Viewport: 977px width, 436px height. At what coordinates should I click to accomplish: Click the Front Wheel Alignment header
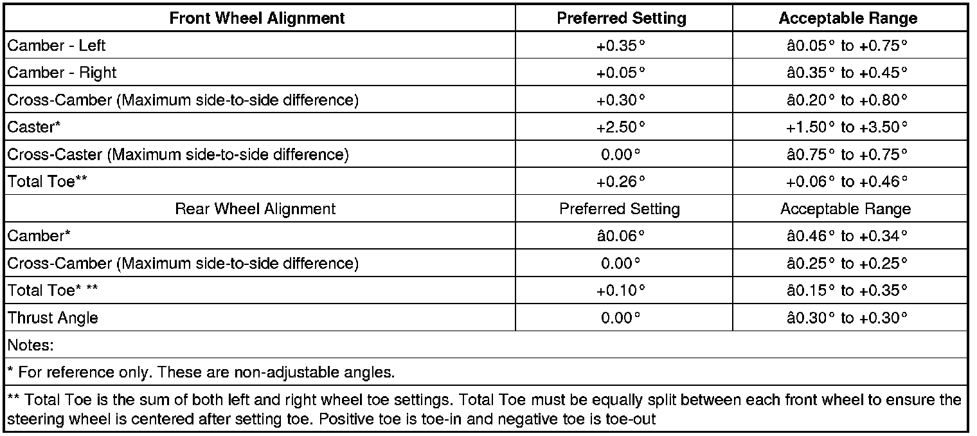point(256,19)
